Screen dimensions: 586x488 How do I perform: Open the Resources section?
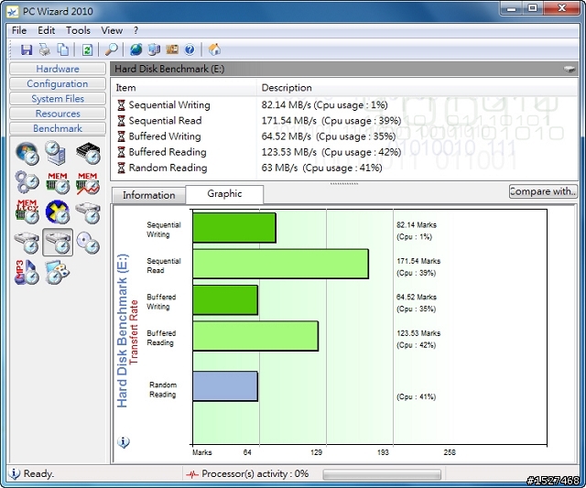pos(58,114)
